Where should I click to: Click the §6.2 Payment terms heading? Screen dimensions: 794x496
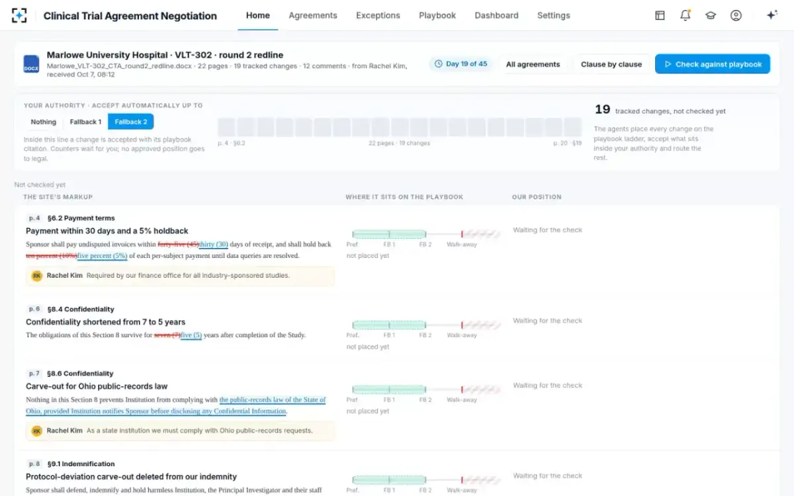click(x=81, y=218)
